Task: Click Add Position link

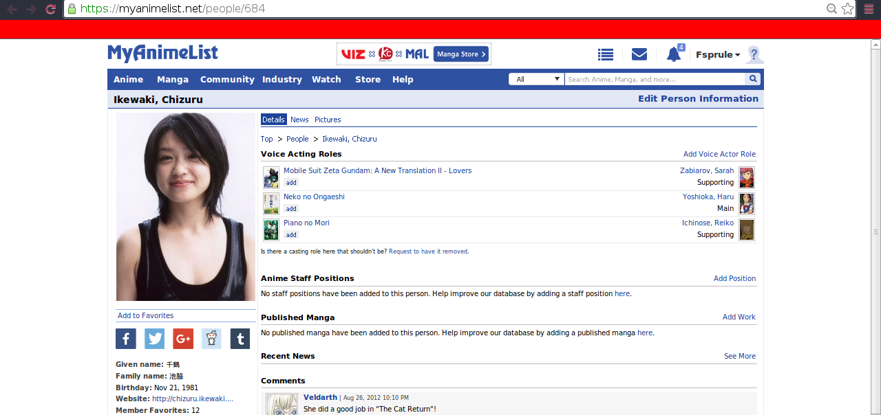Action: coord(734,278)
